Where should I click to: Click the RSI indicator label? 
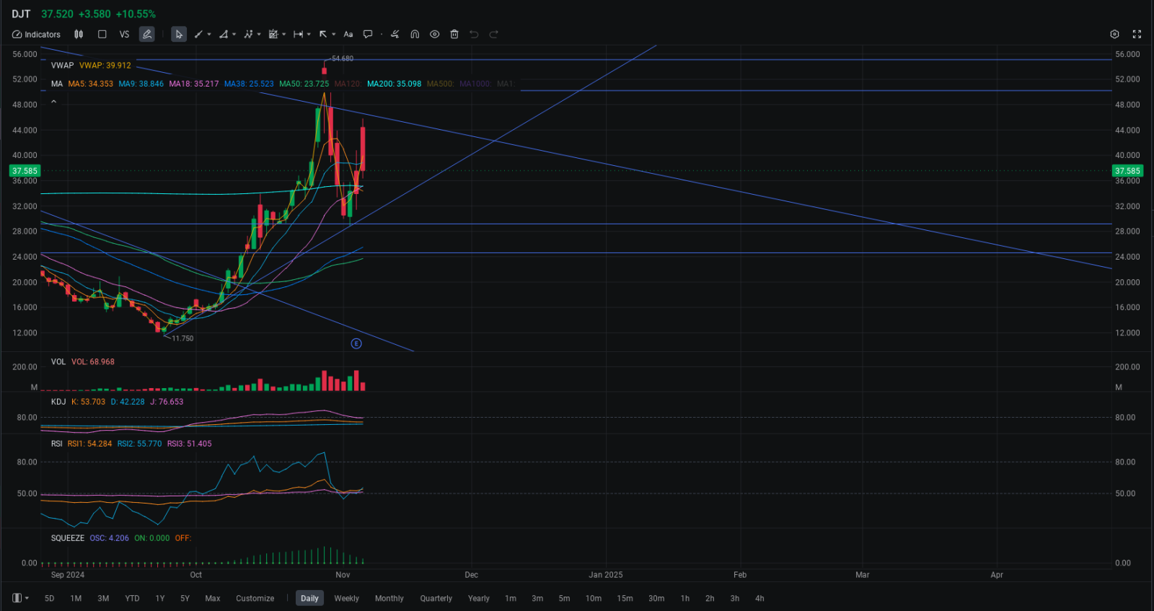[x=57, y=444]
